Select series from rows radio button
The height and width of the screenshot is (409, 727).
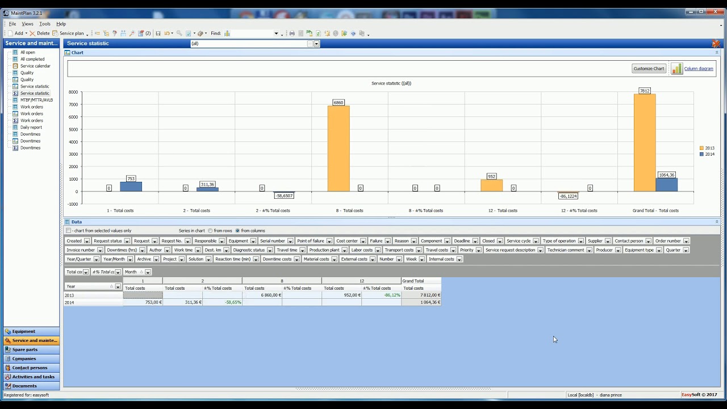tap(210, 231)
